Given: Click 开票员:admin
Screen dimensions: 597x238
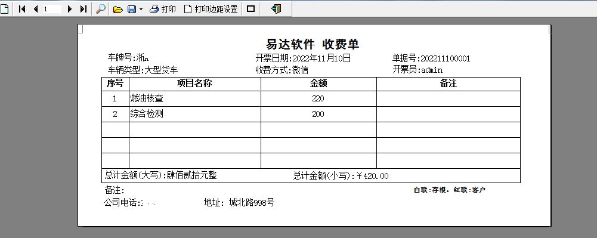Looking at the screenshot, I should (x=417, y=70).
